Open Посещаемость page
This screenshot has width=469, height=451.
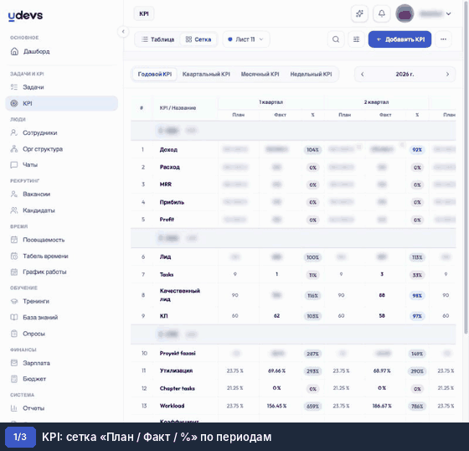click(x=44, y=240)
